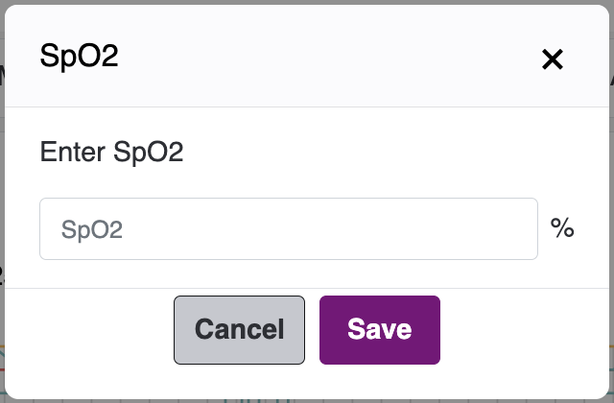Screen dimensions: 614x403
Task: Click the dialog footer area right of Save
Action: pyautogui.click(x=525, y=330)
